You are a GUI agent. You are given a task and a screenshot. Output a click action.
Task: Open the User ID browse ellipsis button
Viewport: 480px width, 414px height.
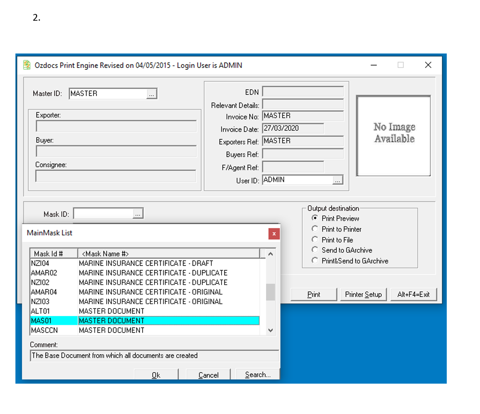point(338,180)
